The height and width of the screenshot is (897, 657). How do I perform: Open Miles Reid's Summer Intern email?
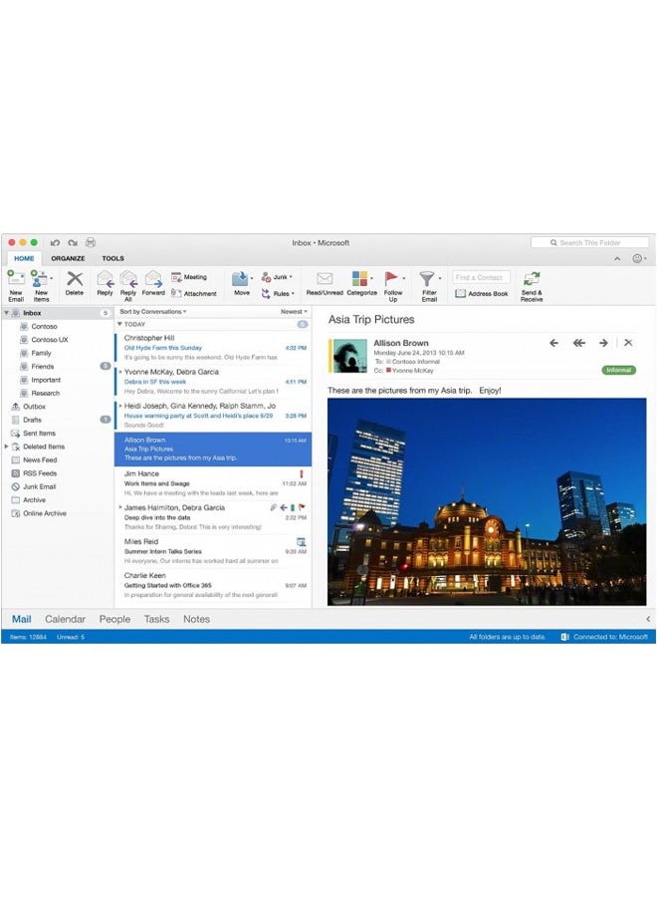click(213, 551)
